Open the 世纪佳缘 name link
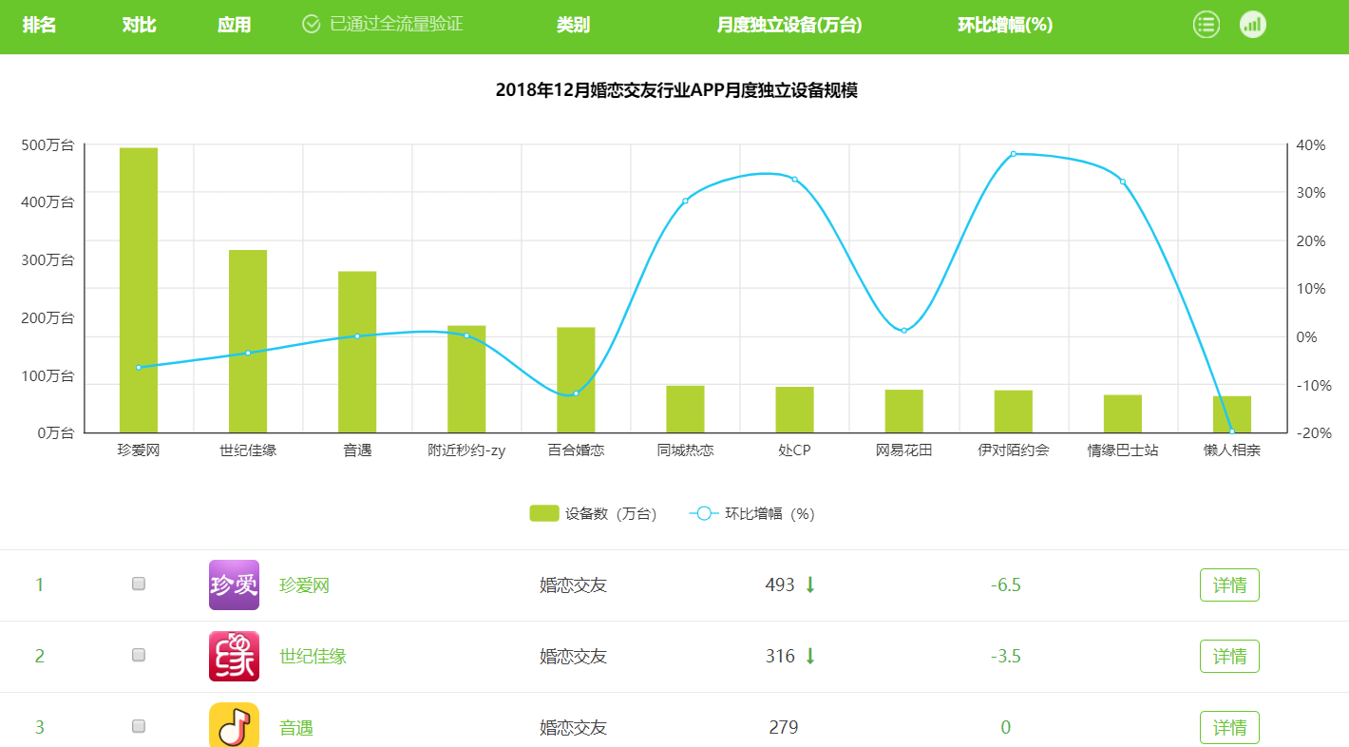The width and height of the screenshot is (1349, 747). tap(313, 656)
